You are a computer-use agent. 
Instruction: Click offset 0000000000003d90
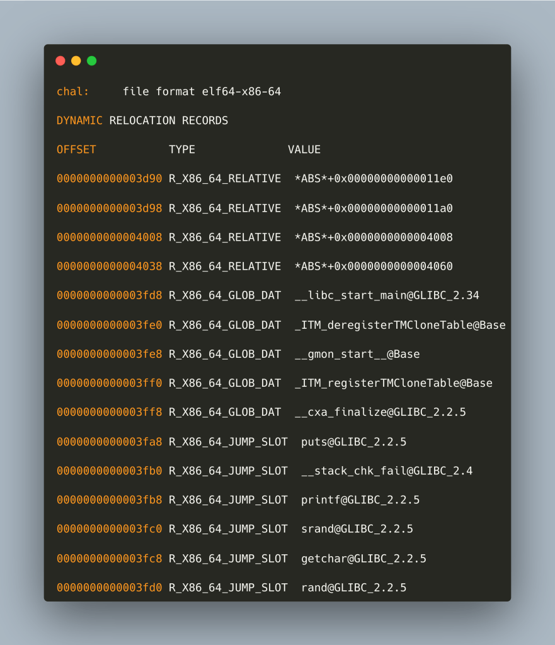[109, 179]
